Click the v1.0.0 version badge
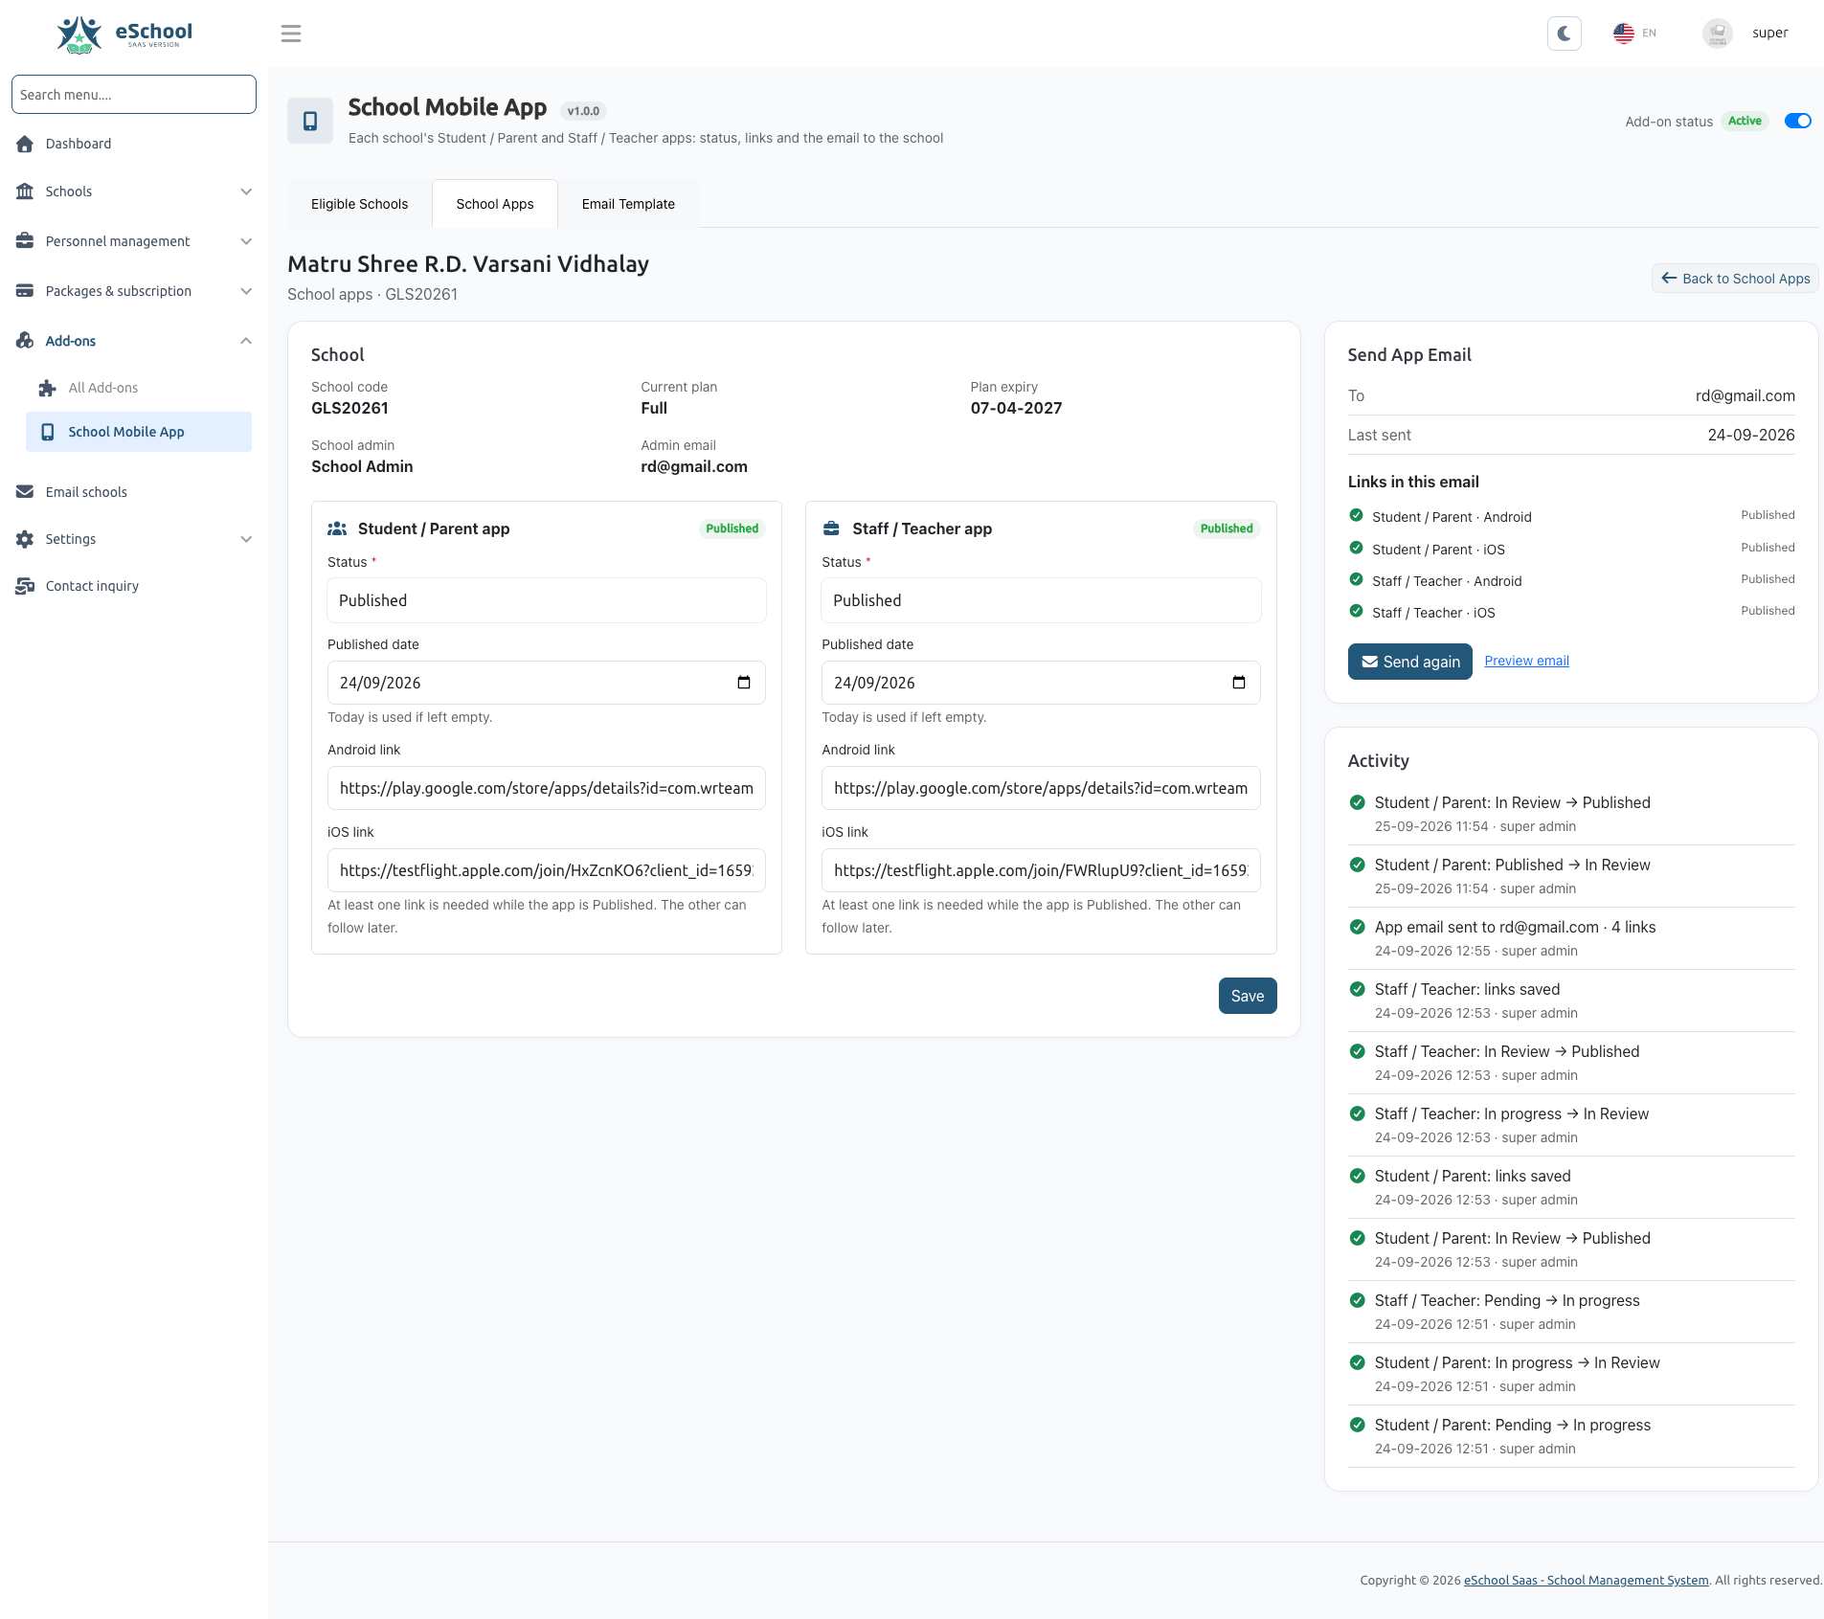The height and width of the screenshot is (1619, 1824). pos(583,111)
